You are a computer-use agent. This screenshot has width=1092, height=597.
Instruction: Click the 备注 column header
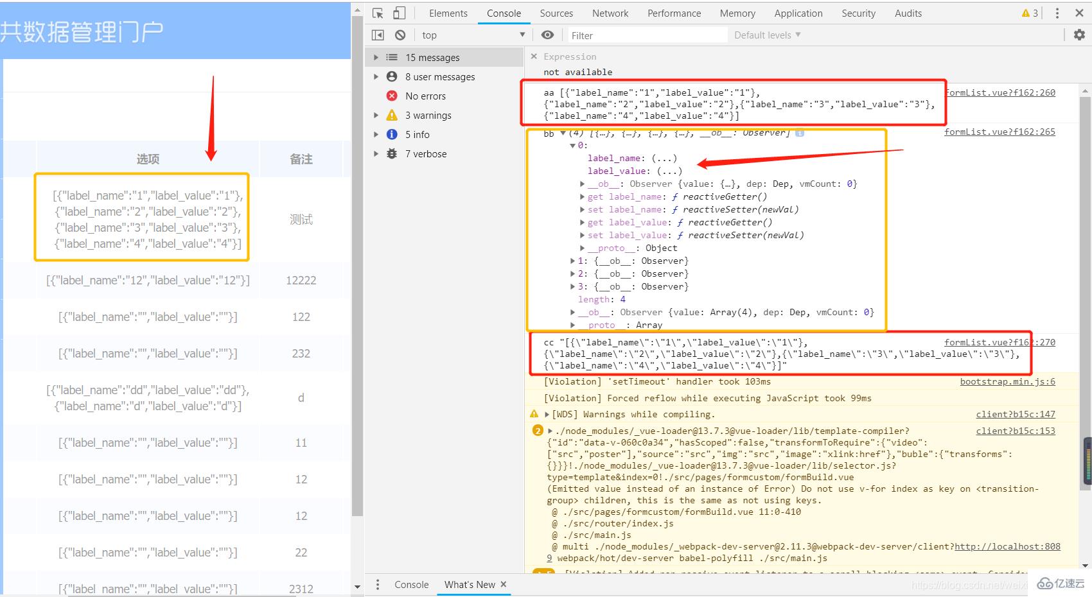[301, 159]
